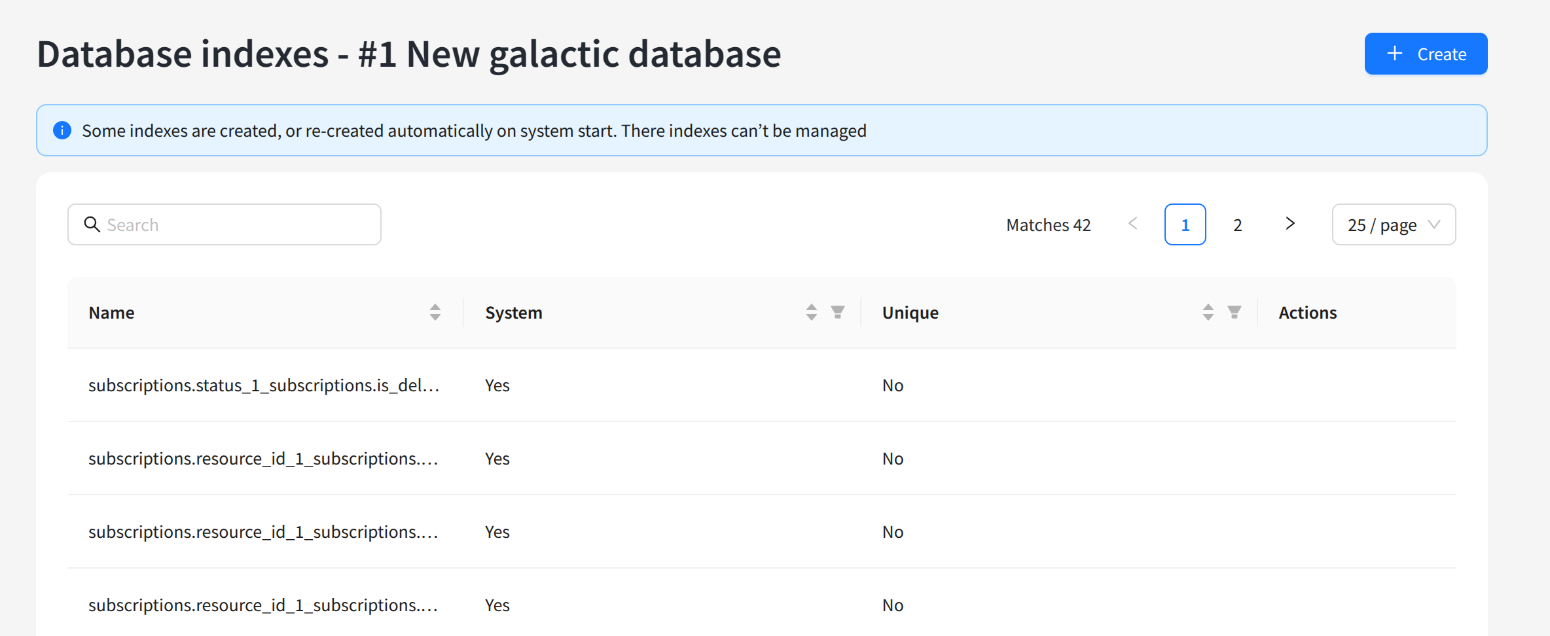Select page 1 in pagination

(x=1185, y=224)
